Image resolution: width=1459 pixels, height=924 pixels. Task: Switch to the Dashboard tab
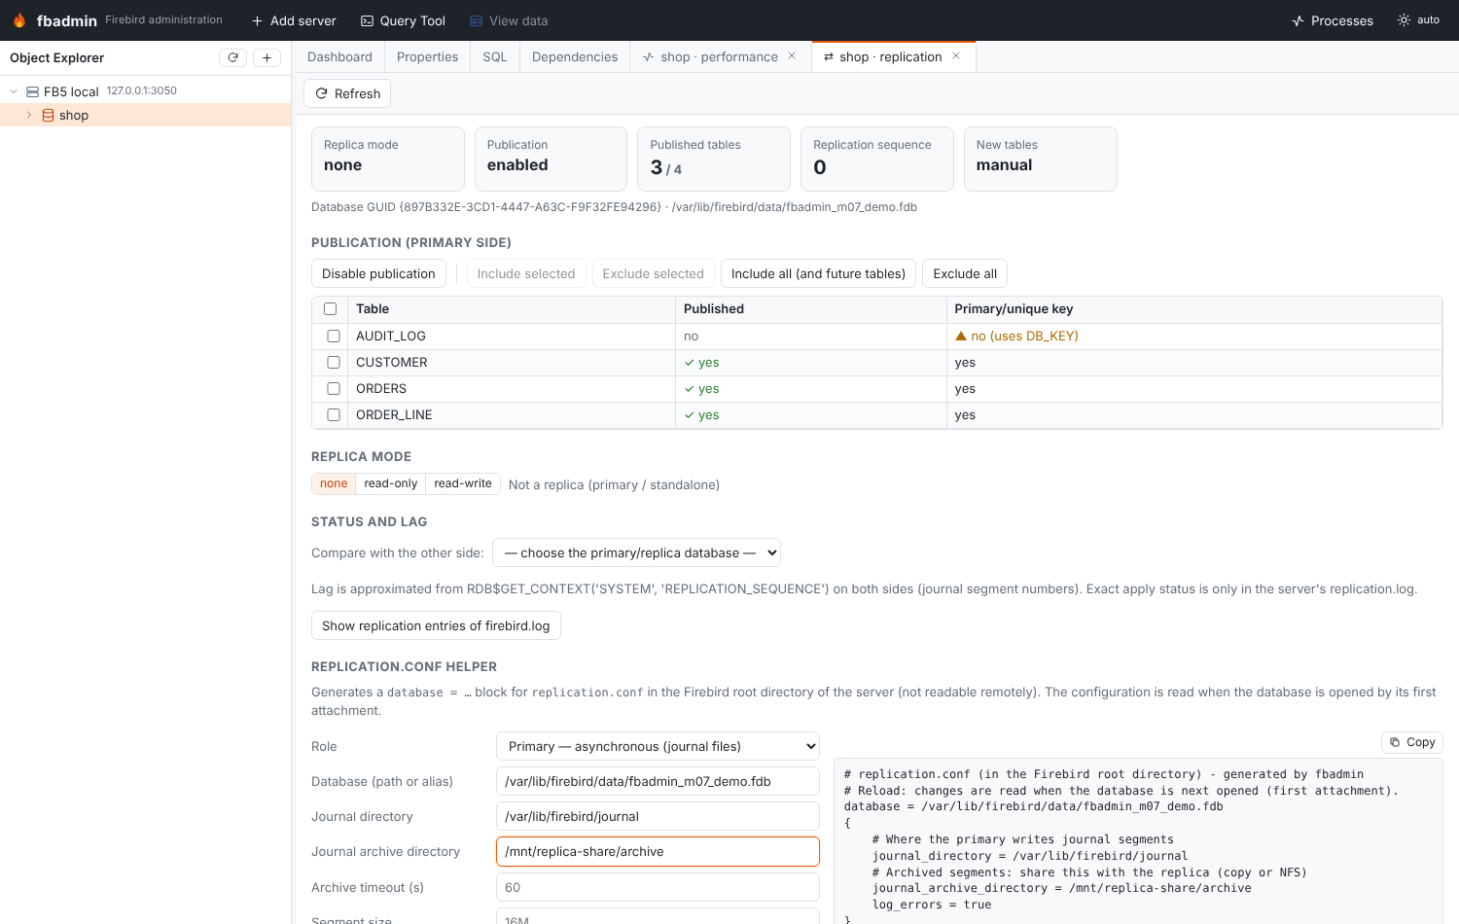tap(339, 56)
